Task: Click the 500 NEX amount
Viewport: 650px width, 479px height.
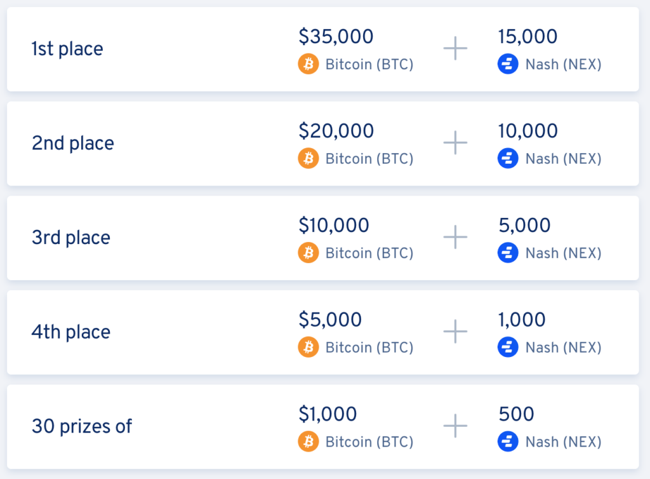Action: coord(516,414)
